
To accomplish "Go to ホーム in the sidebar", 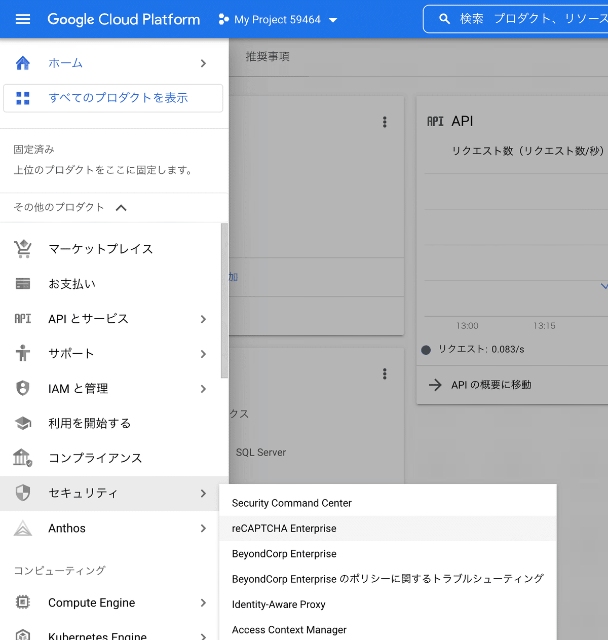I will pyautogui.click(x=65, y=63).
